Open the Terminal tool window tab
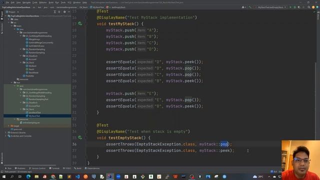Screen dimensions: 320x180 pyautogui.click(x=54, y=168)
